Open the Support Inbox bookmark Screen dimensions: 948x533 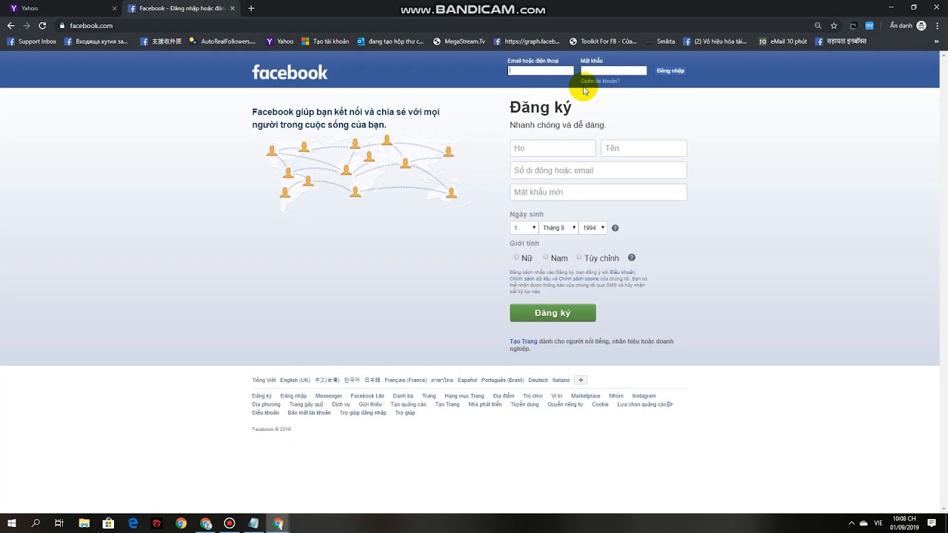coord(32,41)
